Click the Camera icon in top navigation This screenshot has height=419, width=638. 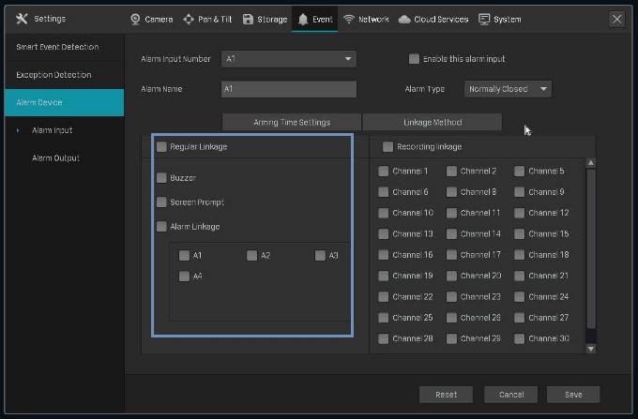click(x=135, y=19)
